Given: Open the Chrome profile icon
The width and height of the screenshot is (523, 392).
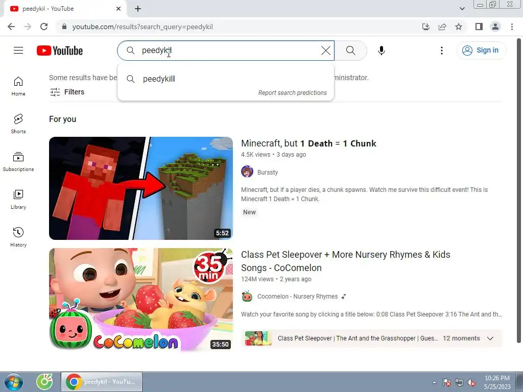Looking at the screenshot, I should click(495, 27).
